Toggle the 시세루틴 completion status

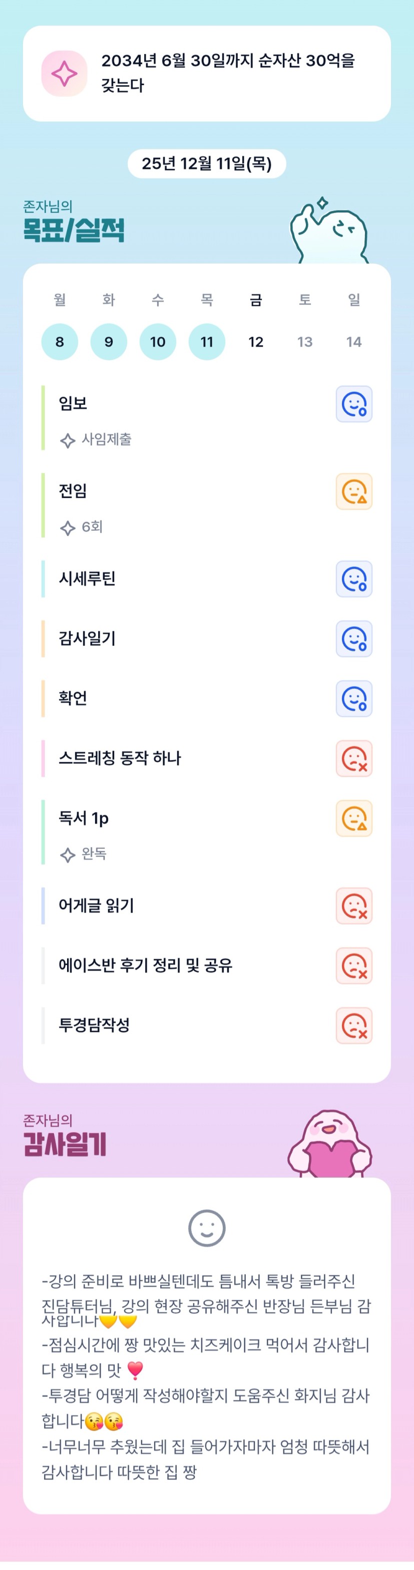coord(354,579)
